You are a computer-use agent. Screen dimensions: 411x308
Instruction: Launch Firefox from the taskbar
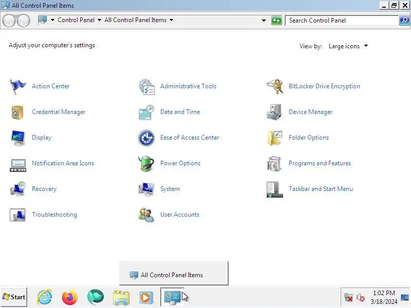pos(70,297)
